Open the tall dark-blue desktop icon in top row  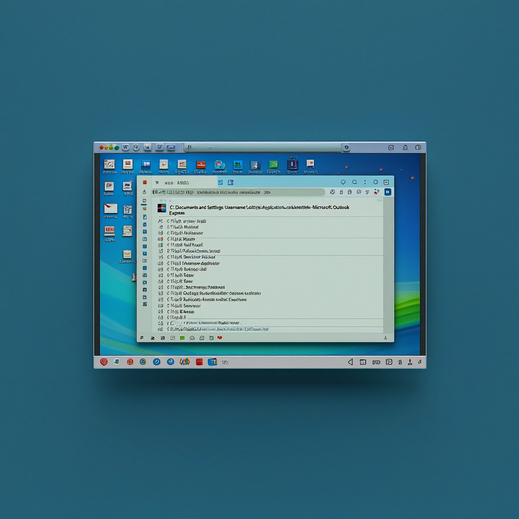[x=292, y=163]
